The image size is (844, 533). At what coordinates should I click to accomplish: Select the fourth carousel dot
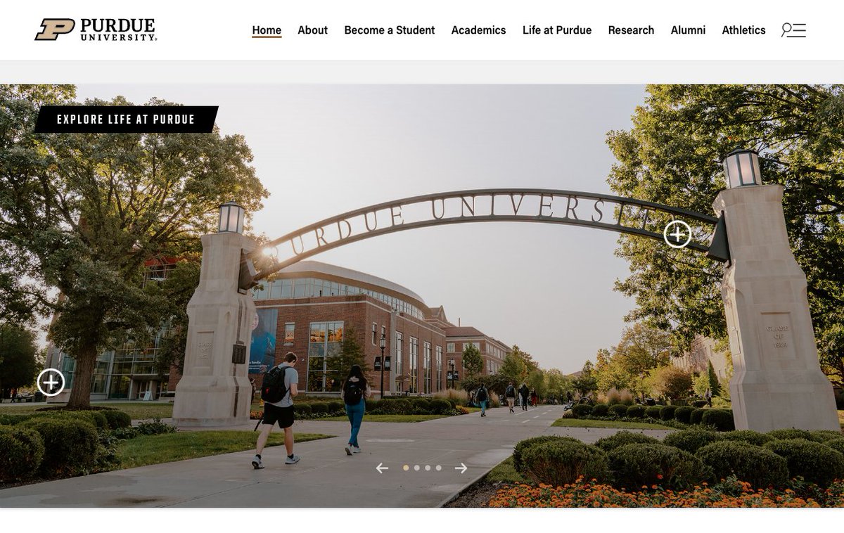coord(438,468)
